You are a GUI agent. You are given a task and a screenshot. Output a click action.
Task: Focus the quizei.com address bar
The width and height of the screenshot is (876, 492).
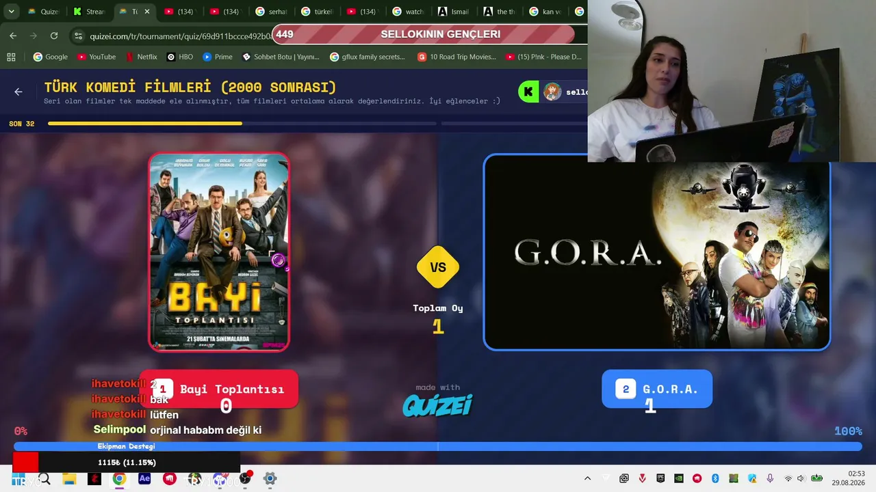(181, 36)
